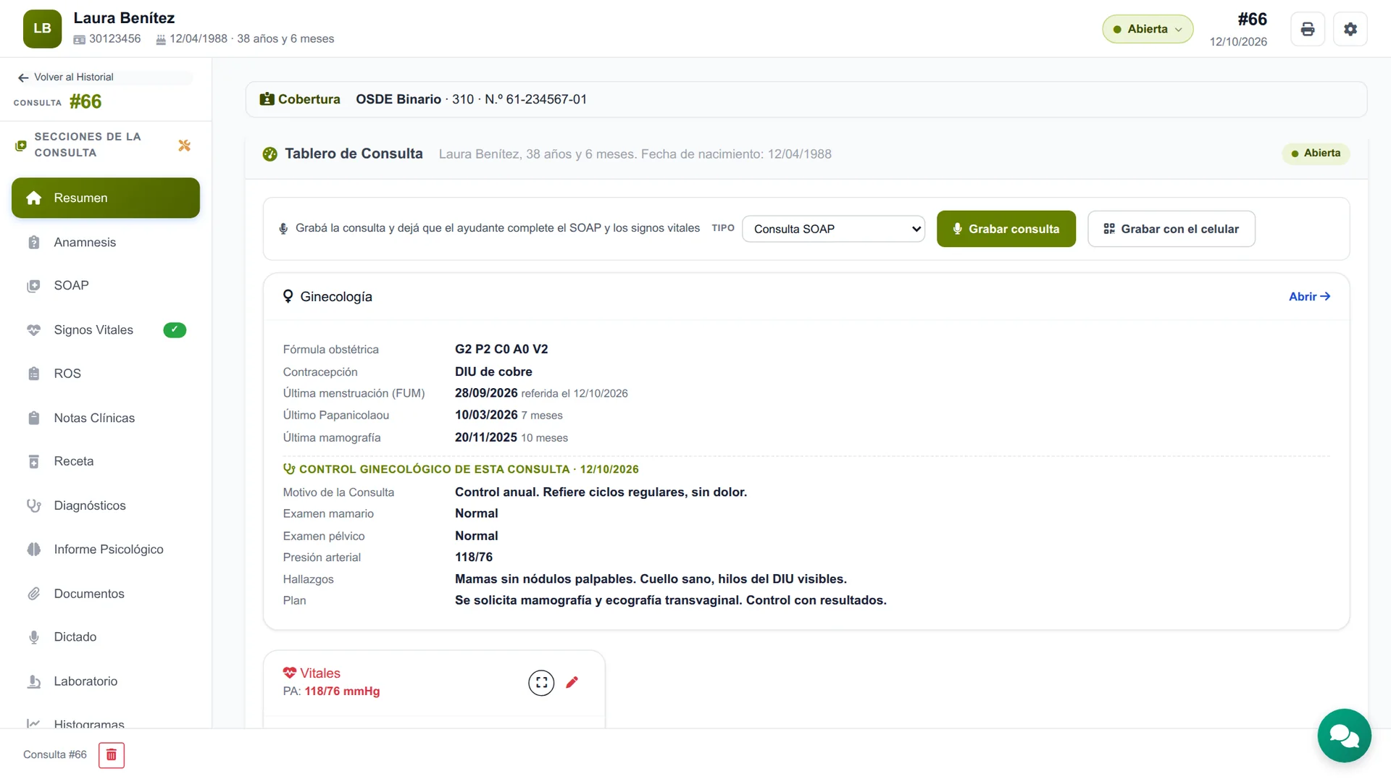Click Volver al Historial link

point(74,77)
